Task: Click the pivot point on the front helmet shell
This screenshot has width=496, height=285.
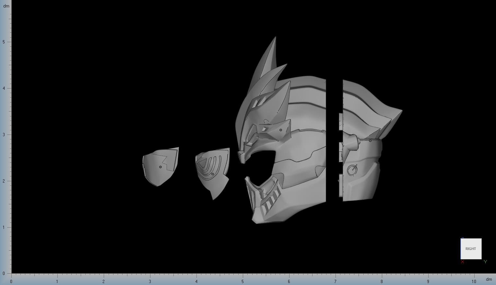Action: tap(280, 130)
